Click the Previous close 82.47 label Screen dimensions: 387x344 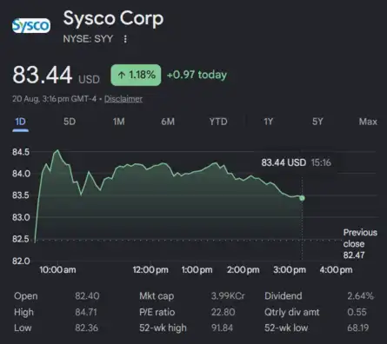[360, 244]
